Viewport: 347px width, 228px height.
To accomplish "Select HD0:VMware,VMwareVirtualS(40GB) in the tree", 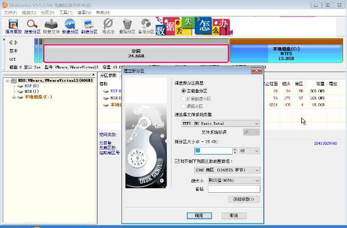I will click(x=55, y=81).
